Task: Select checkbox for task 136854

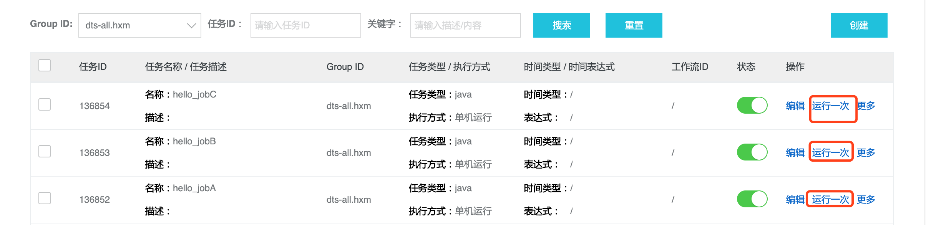Action: tap(45, 104)
